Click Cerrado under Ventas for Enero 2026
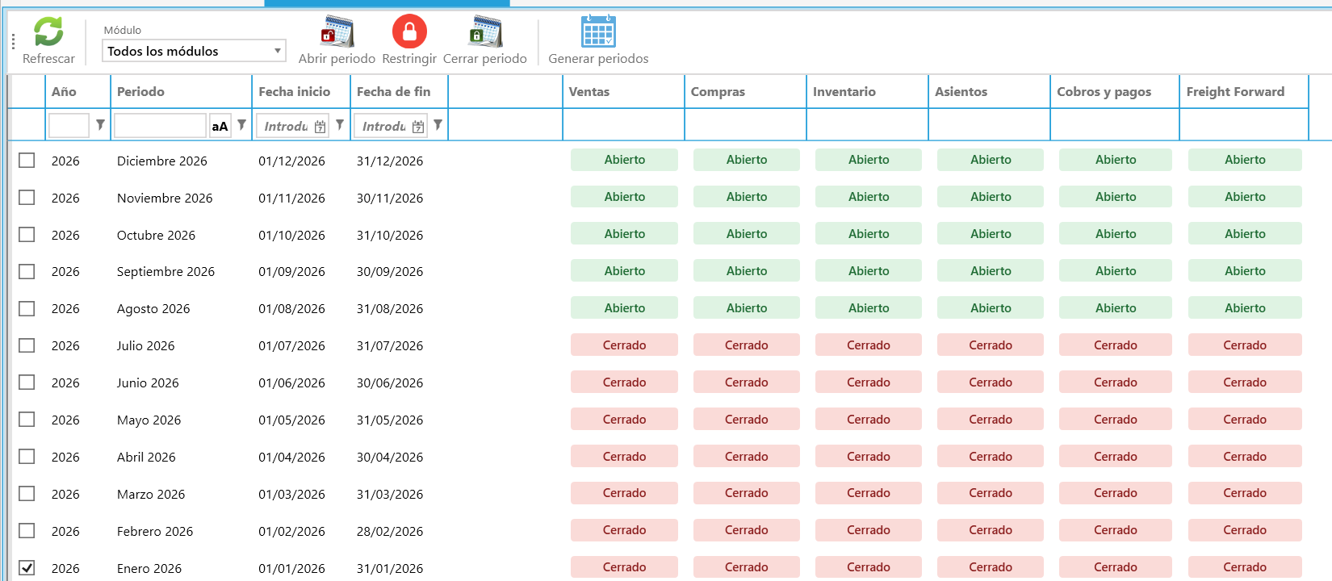Viewport: 1332px width, 581px height. coord(624,567)
